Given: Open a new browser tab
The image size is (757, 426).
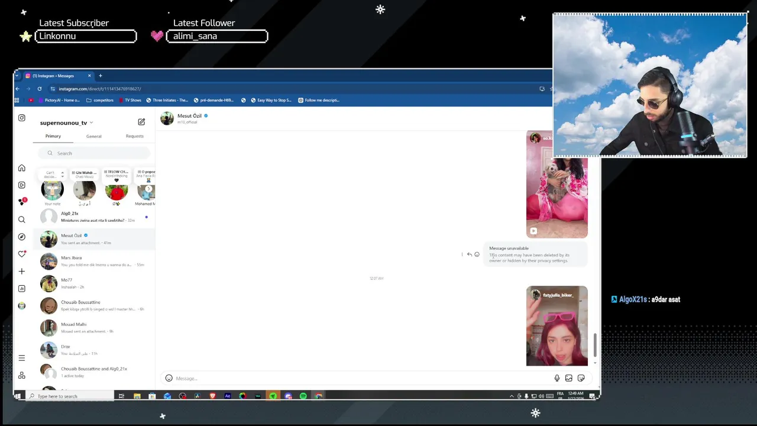Looking at the screenshot, I should click(x=100, y=76).
